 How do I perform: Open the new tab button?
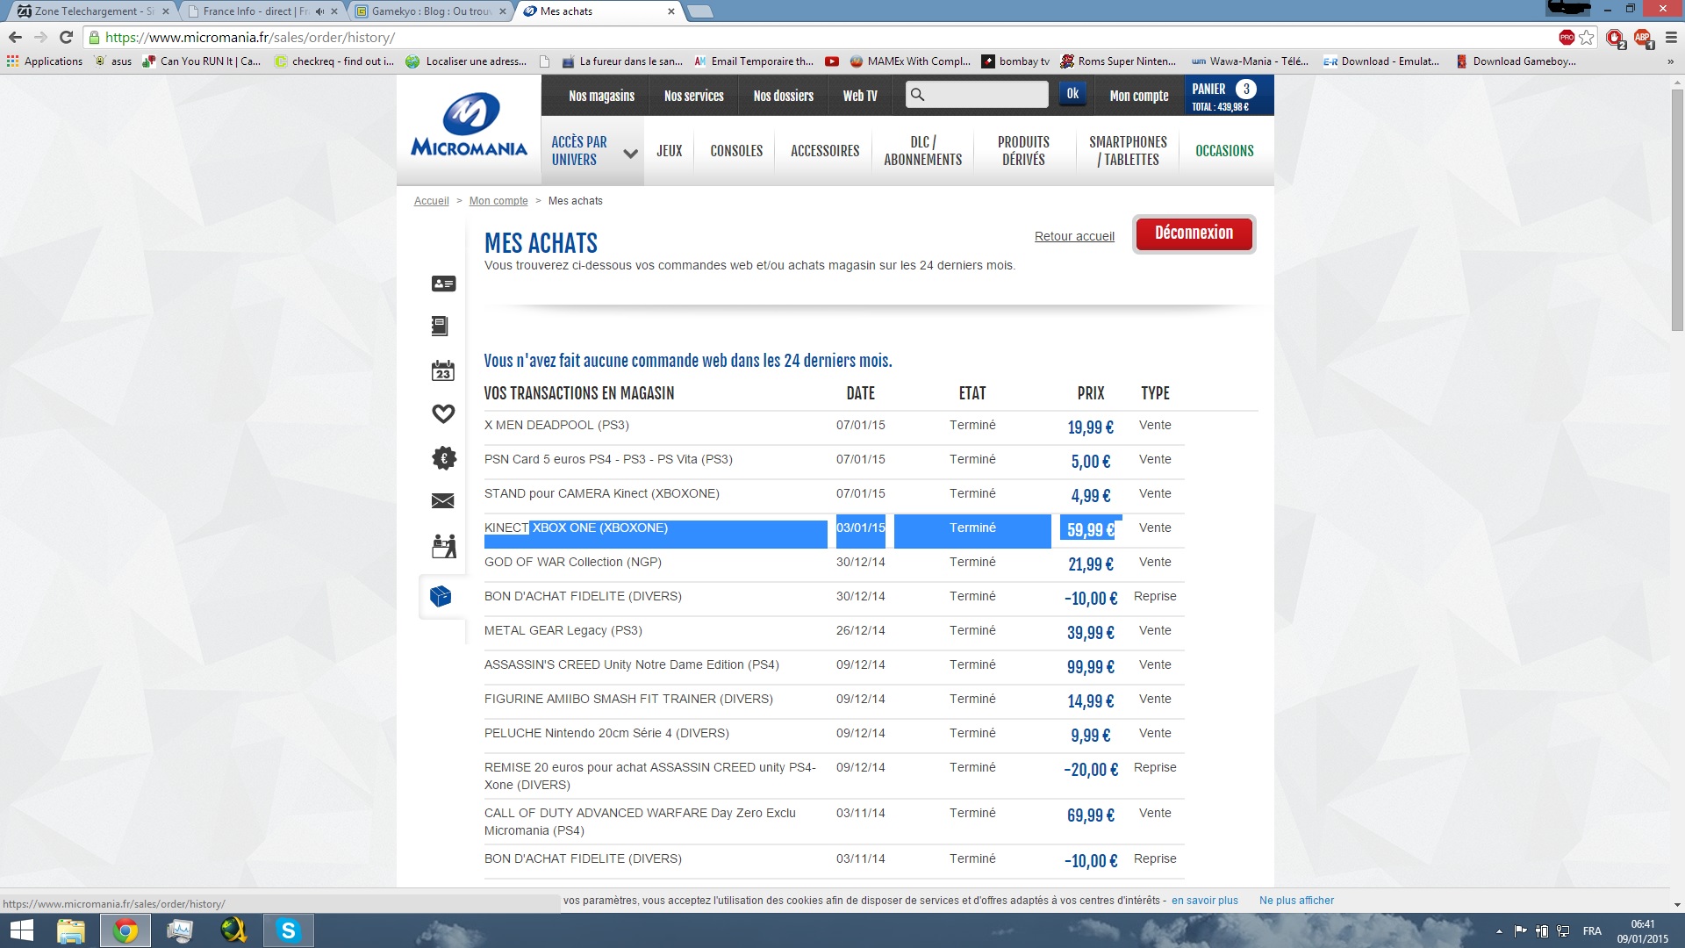(699, 11)
